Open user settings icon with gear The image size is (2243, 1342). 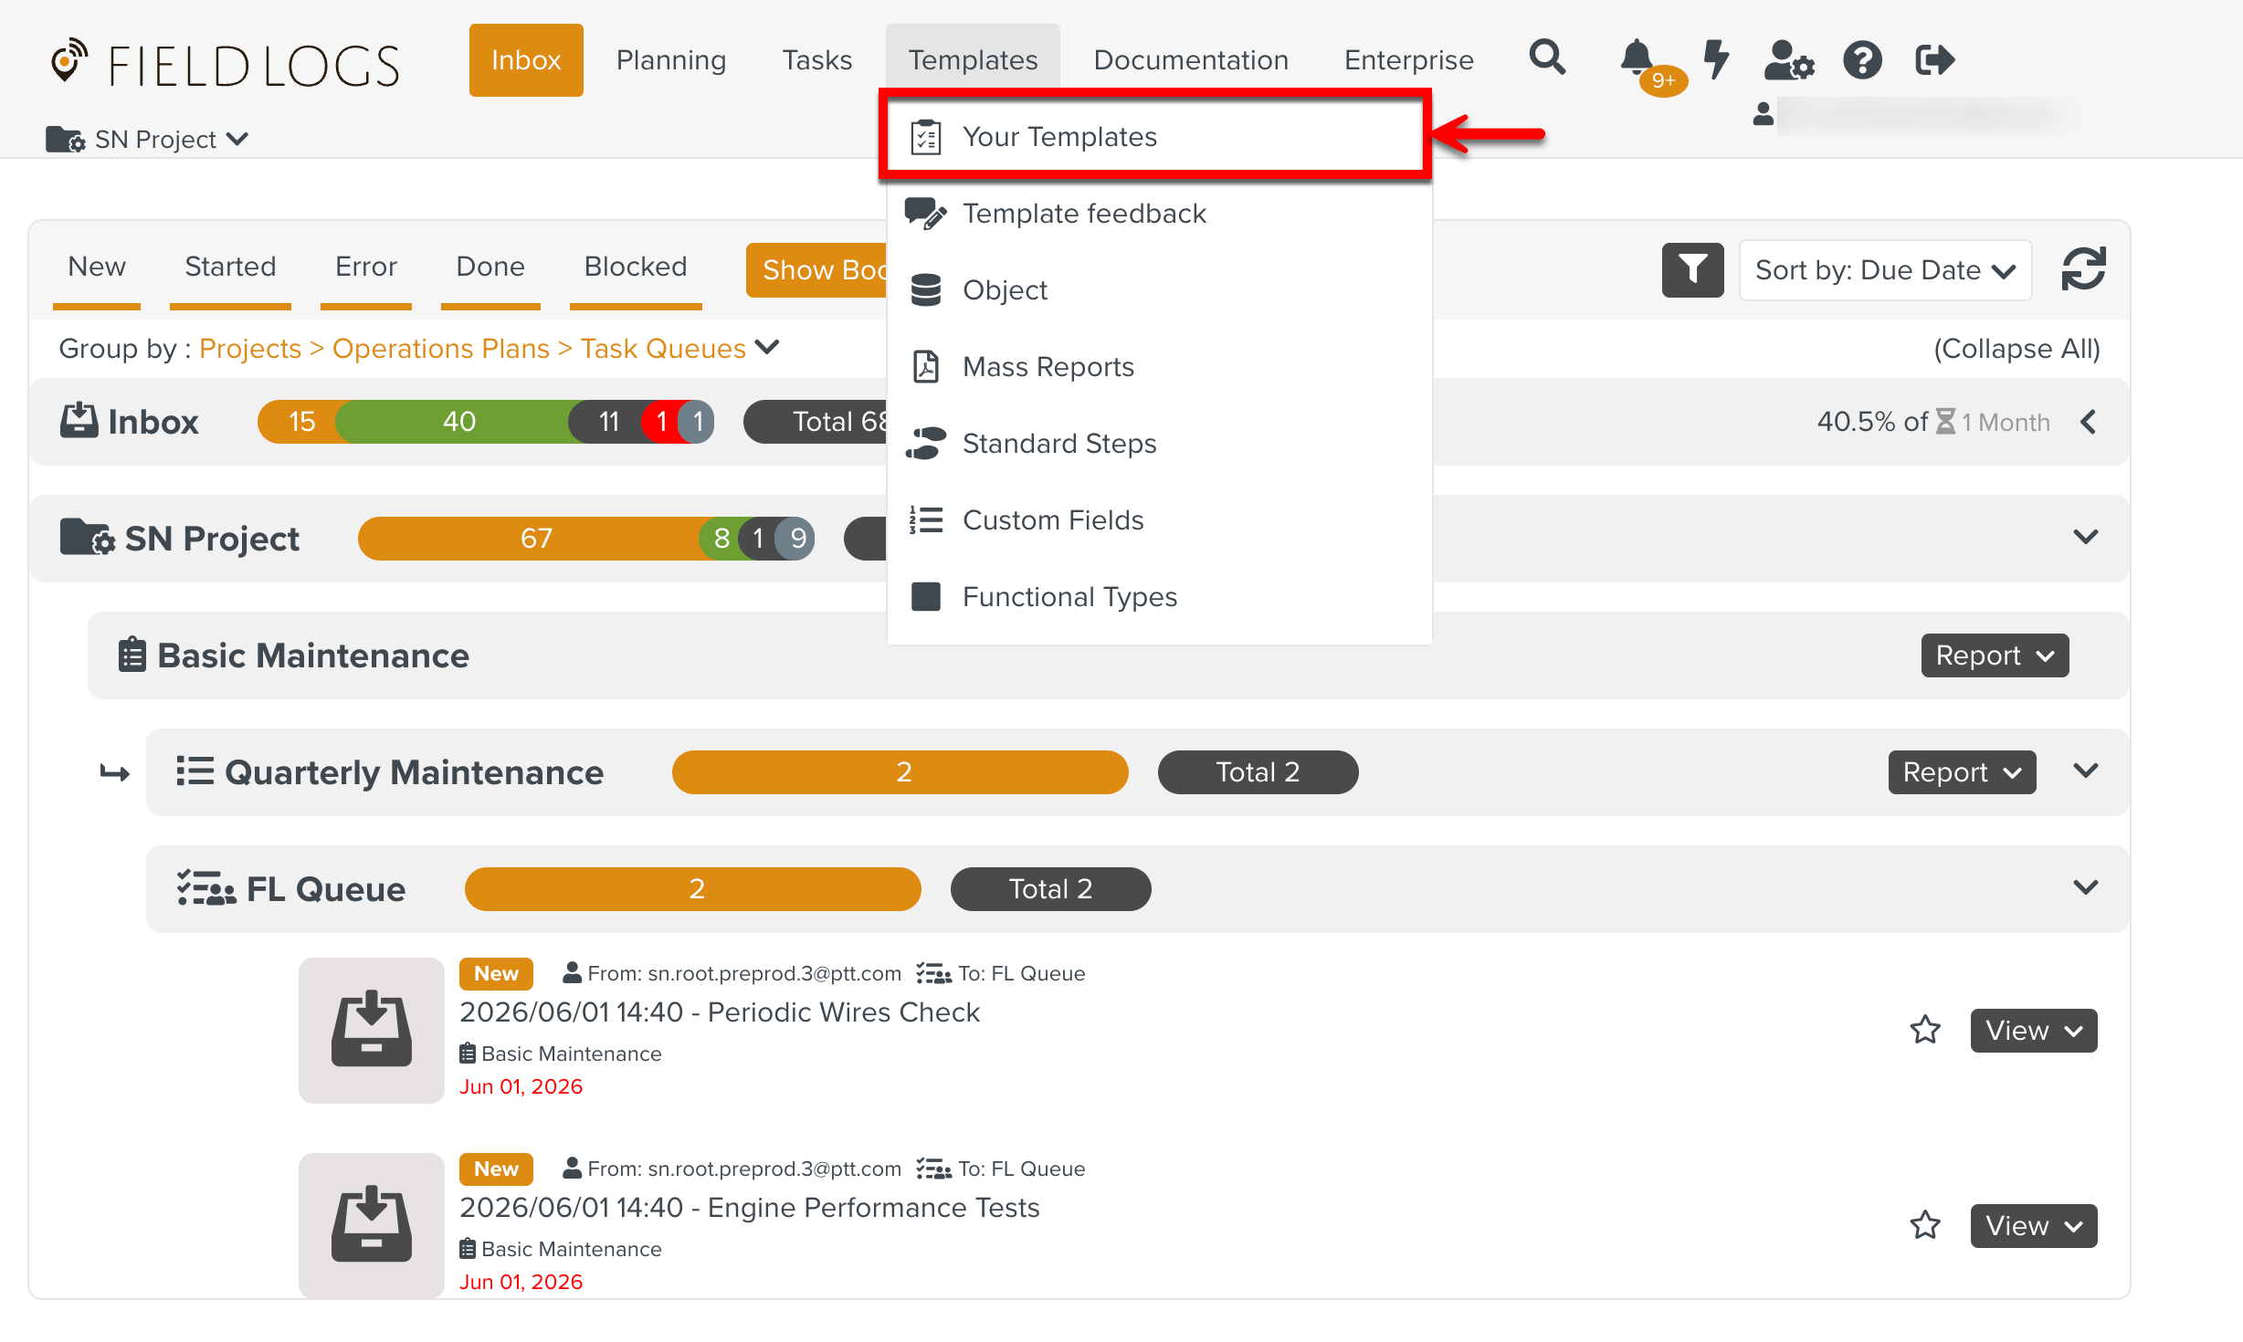coord(1789,60)
